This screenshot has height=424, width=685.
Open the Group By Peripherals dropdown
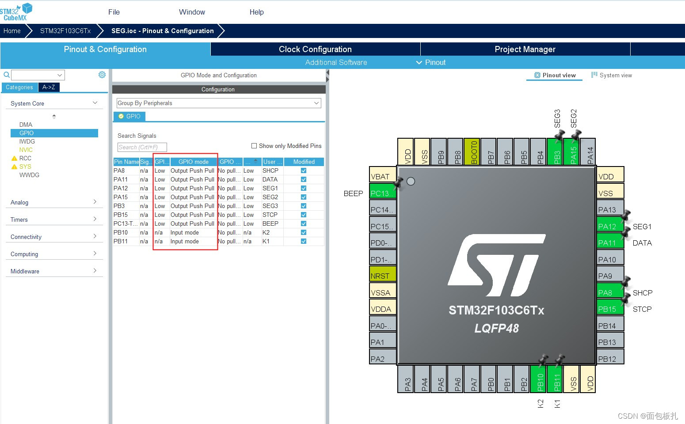(x=219, y=103)
